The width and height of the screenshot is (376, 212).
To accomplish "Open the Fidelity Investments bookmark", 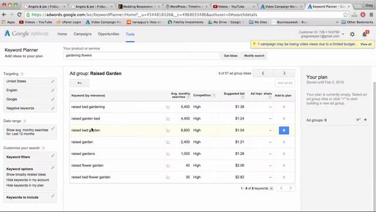I will tap(186, 22).
